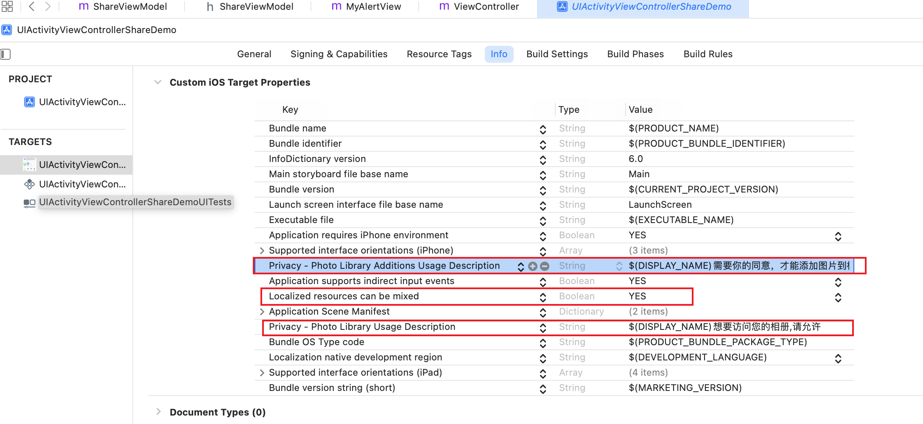Select InfoDictionary version value 6.0
This screenshot has height=424, width=923.
[x=635, y=159]
